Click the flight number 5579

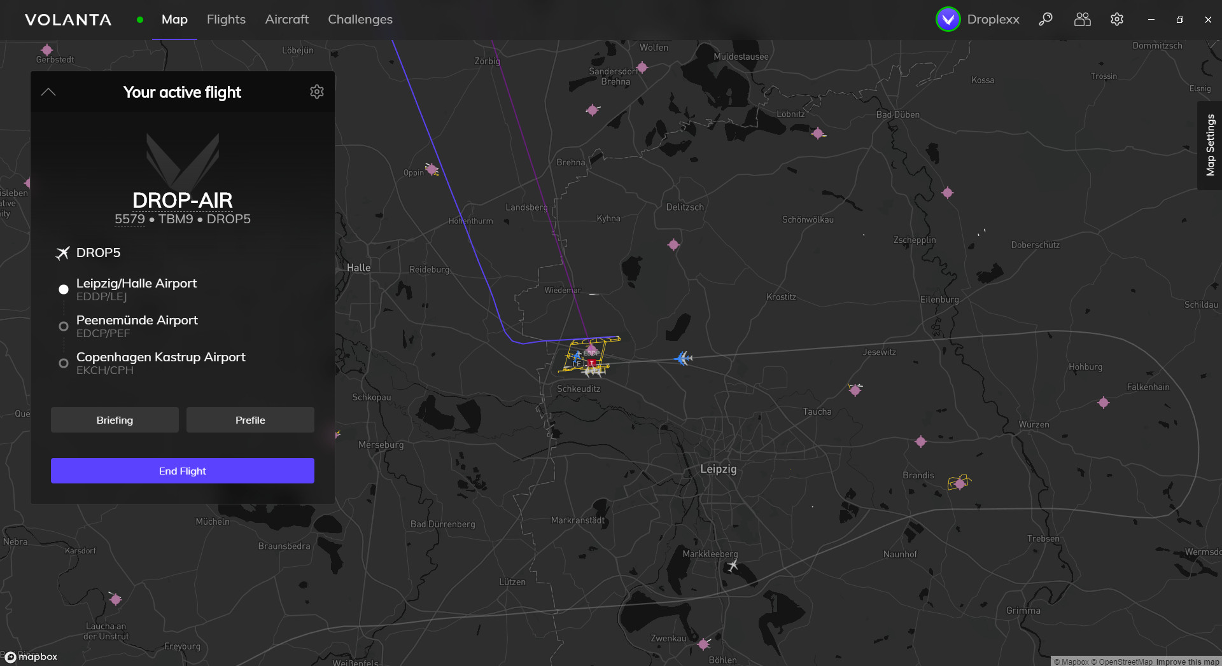click(x=130, y=219)
